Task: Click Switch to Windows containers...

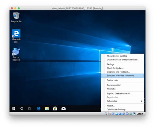Action: click(x=122, y=76)
